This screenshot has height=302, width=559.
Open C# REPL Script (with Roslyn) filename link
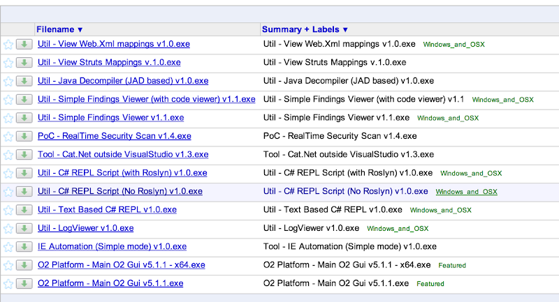[x=122, y=173]
